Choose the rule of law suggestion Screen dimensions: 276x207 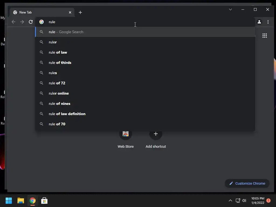coord(145,52)
